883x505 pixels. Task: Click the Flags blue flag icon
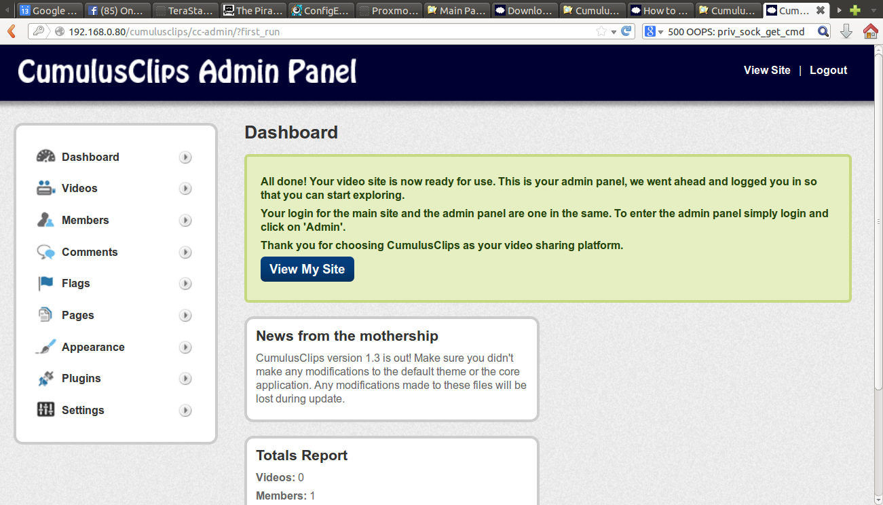point(45,284)
